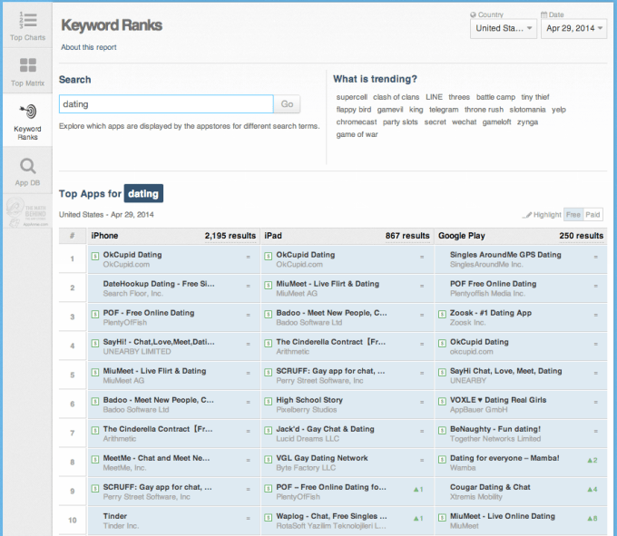Click the iPhone column header
617x536 pixels.
click(x=104, y=236)
